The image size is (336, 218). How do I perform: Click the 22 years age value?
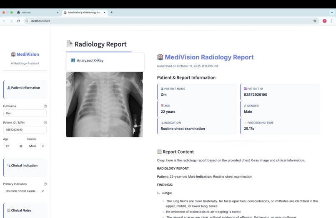(x=168, y=111)
